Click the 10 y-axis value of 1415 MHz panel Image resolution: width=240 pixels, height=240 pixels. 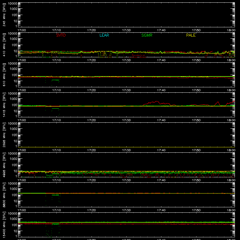(x=15, y=111)
